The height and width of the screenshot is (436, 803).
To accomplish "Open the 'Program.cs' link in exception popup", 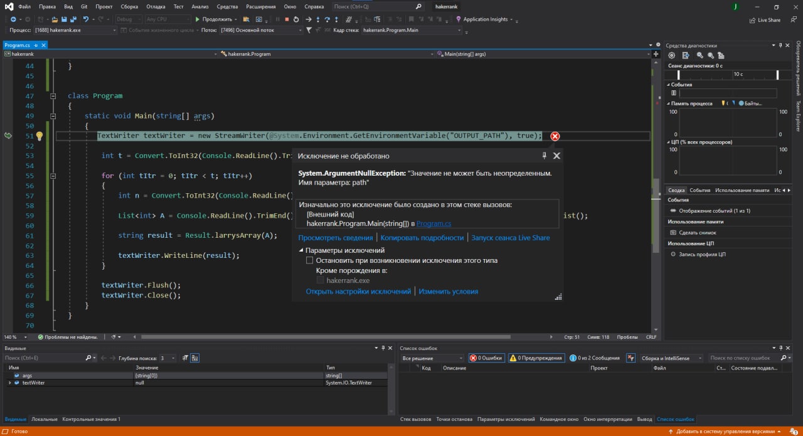I will (x=433, y=223).
